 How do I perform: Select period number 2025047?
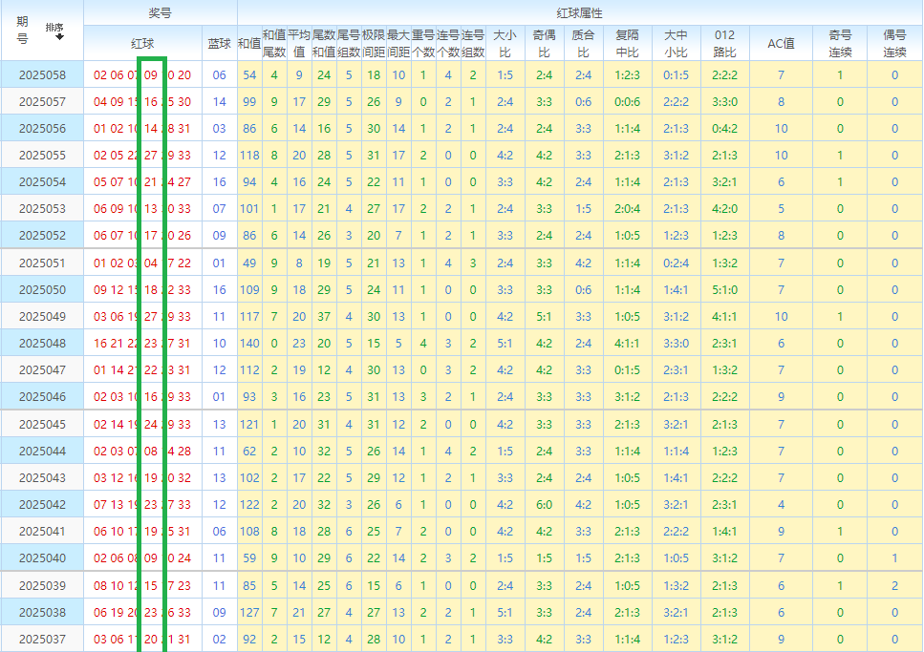point(42,369)
